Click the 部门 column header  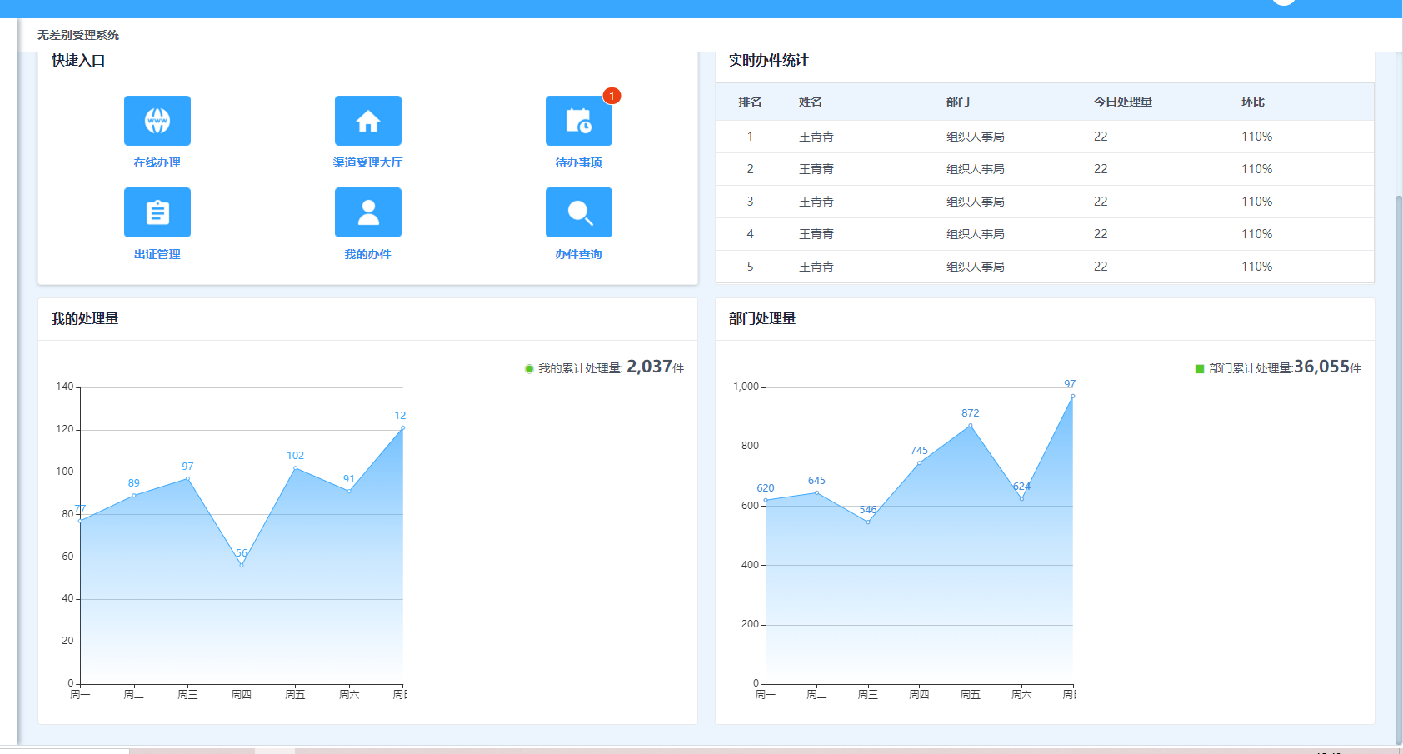click(958, 102)
